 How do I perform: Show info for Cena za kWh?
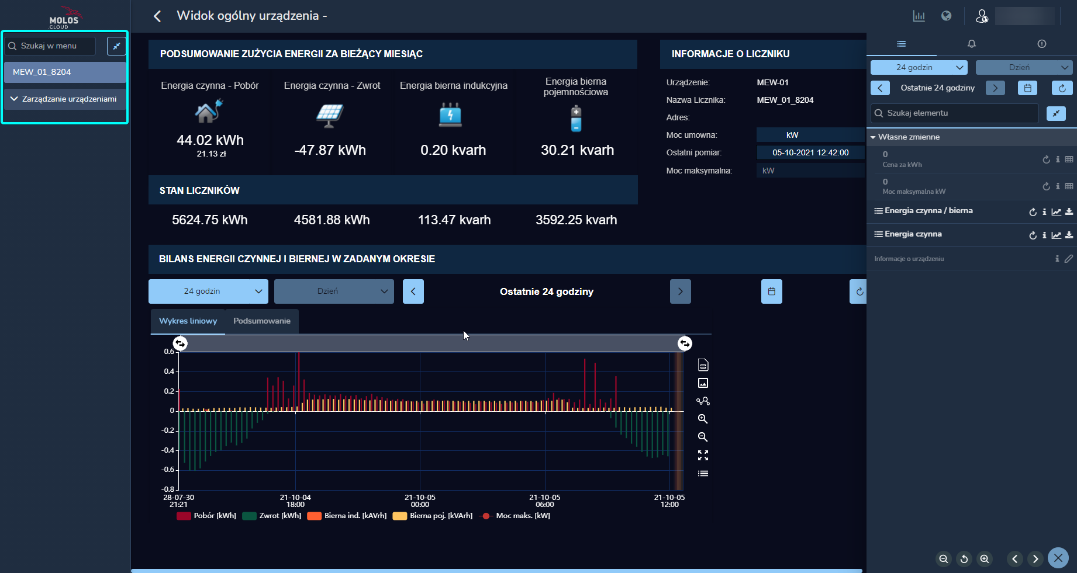[x=1058, y=159]
